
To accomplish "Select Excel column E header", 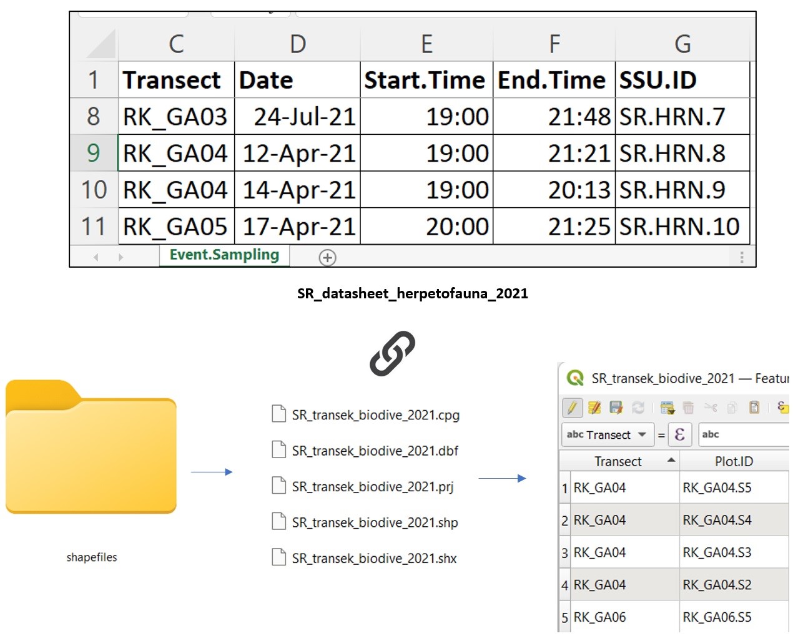I will 426,44.
